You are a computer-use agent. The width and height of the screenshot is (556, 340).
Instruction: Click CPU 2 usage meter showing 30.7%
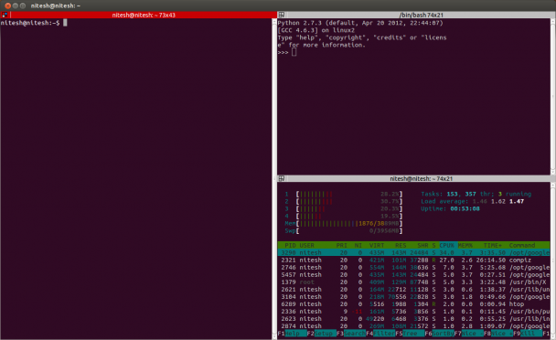tap(343, 201)
